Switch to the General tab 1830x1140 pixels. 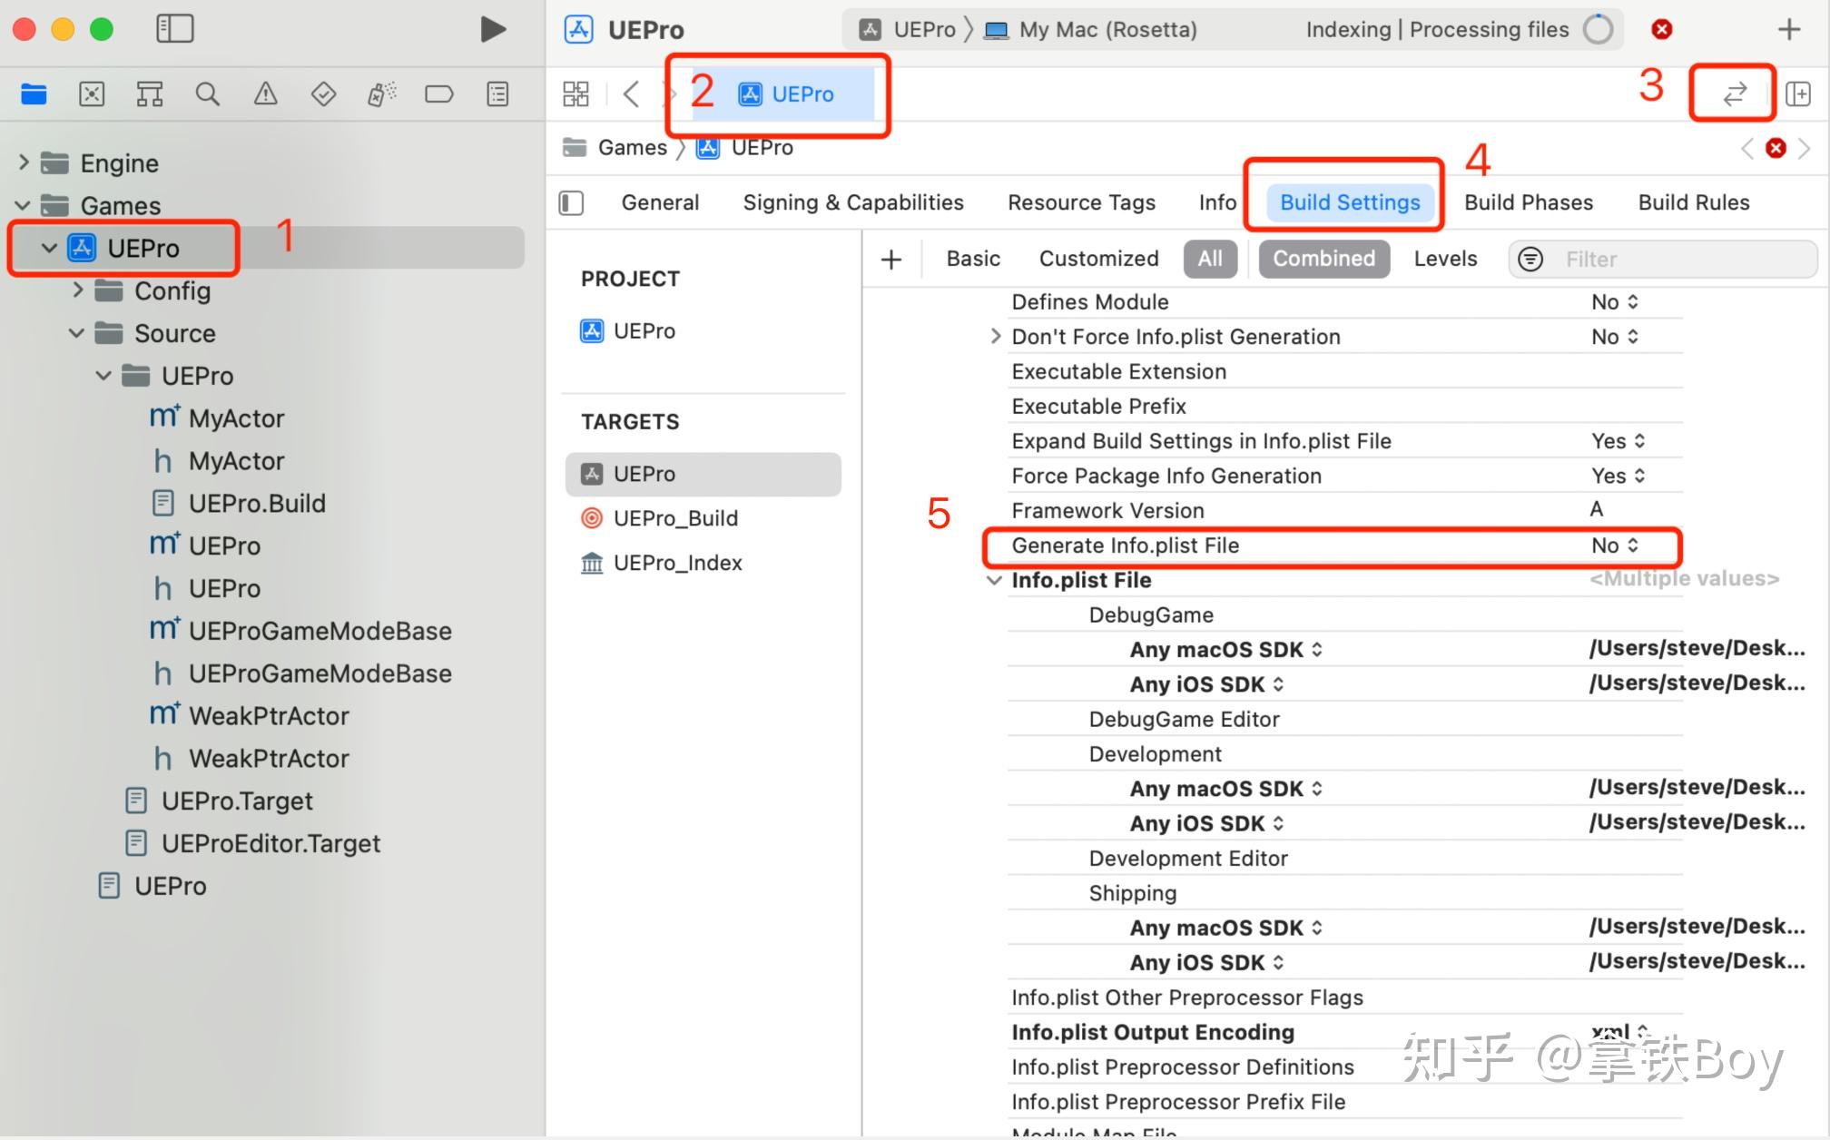[660, 202]
